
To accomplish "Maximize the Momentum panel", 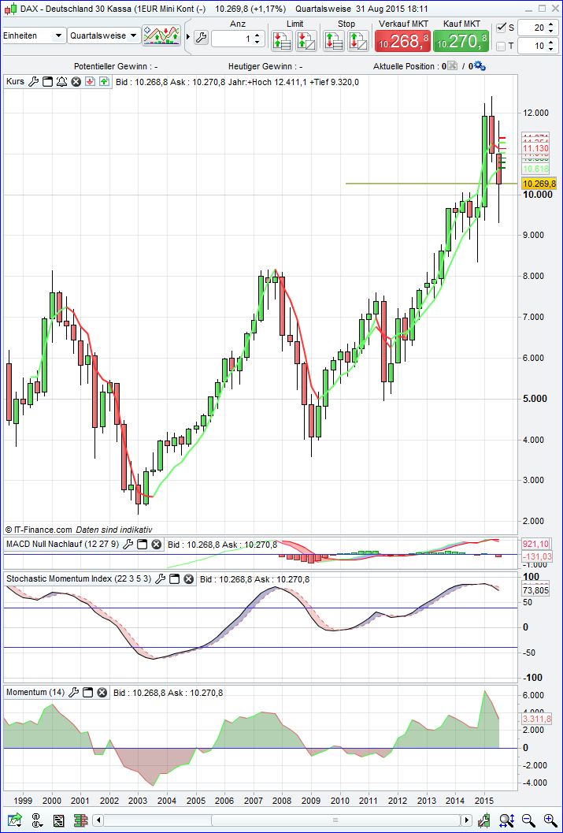I will 88,693.
